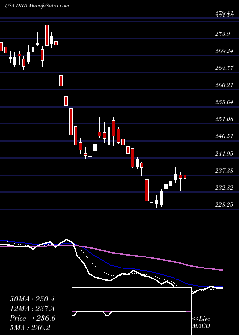Click the '<<Live MACD' label
Image resolution: width=239 pixels, height=335 pixels.
coord(201,323)
